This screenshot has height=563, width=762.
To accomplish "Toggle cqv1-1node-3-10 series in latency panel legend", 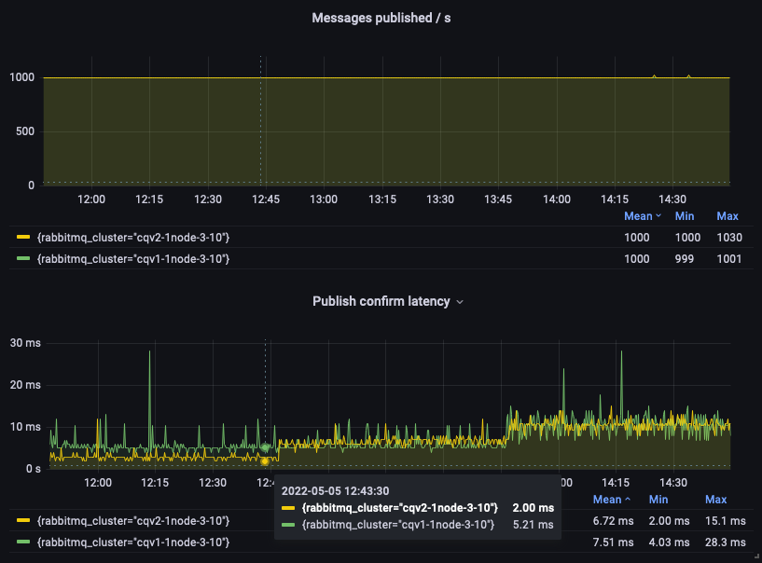I will click(132, 542).
